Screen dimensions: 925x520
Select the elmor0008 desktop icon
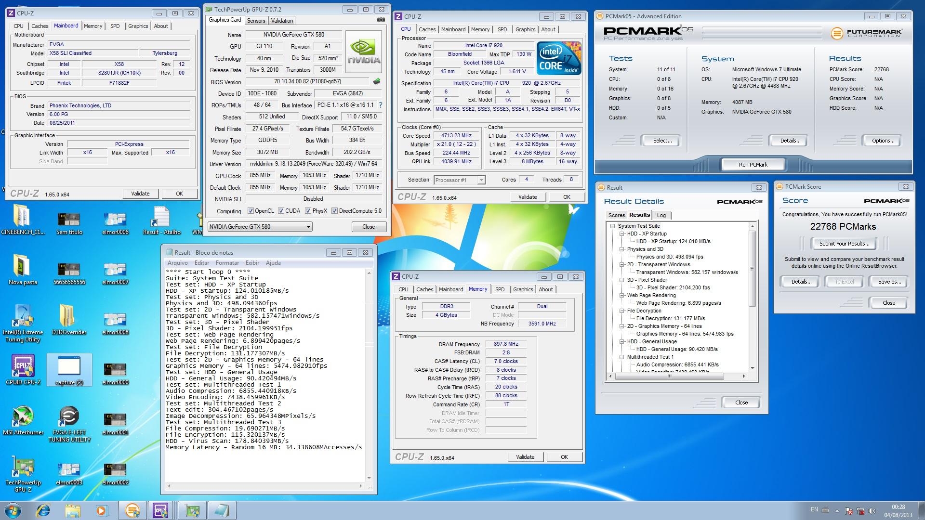pyautogui.click(x=115, y=324)
